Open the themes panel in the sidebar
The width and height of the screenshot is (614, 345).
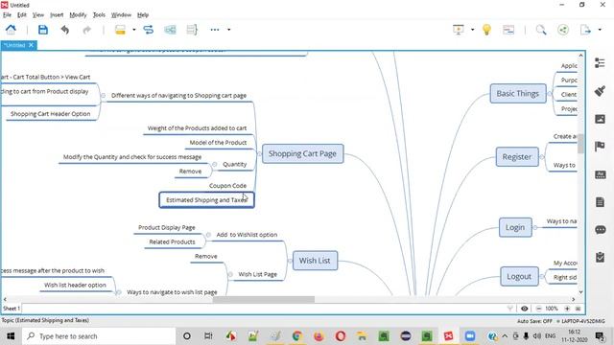click(x=600, y=174)
